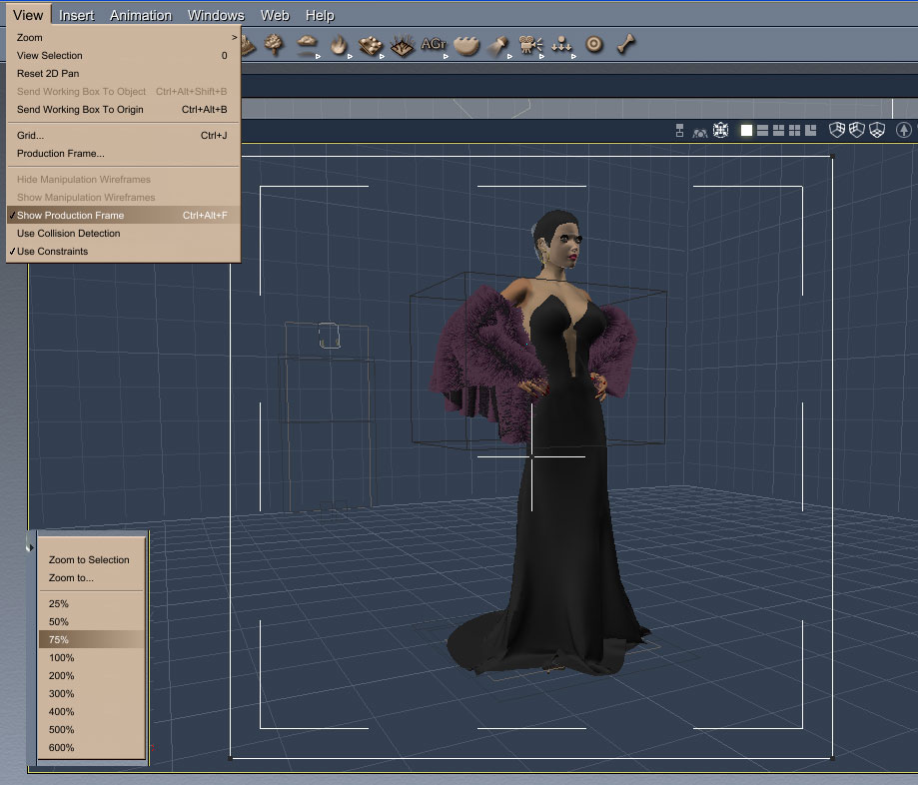Select the fire primitive tool icon
This screenshot has height=785, width=918.
coord(339,45)
